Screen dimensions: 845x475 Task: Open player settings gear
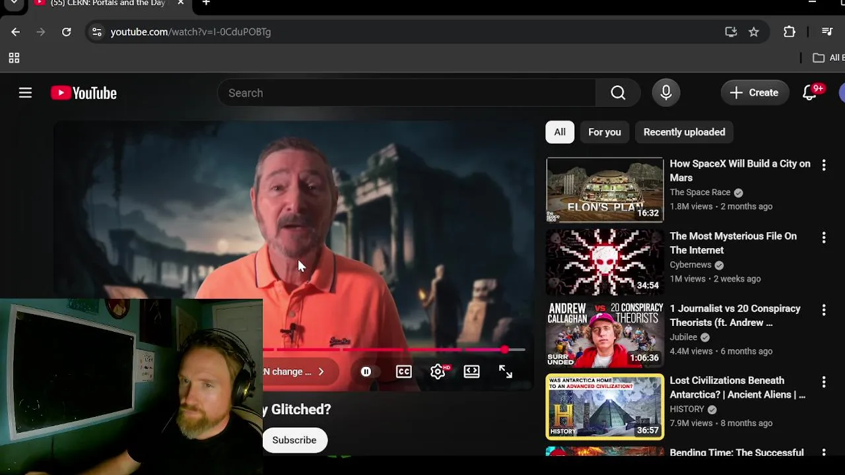coord(438,371)
